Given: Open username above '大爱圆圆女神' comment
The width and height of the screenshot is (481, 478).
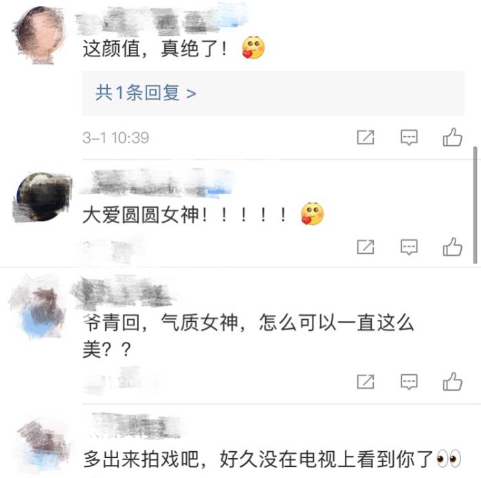Looking at the screenshot, I should (x=157, y=183).
